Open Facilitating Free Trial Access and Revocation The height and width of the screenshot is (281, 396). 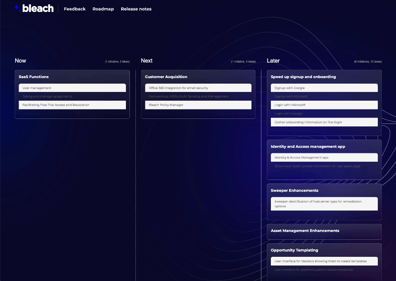tap(72, 105)
